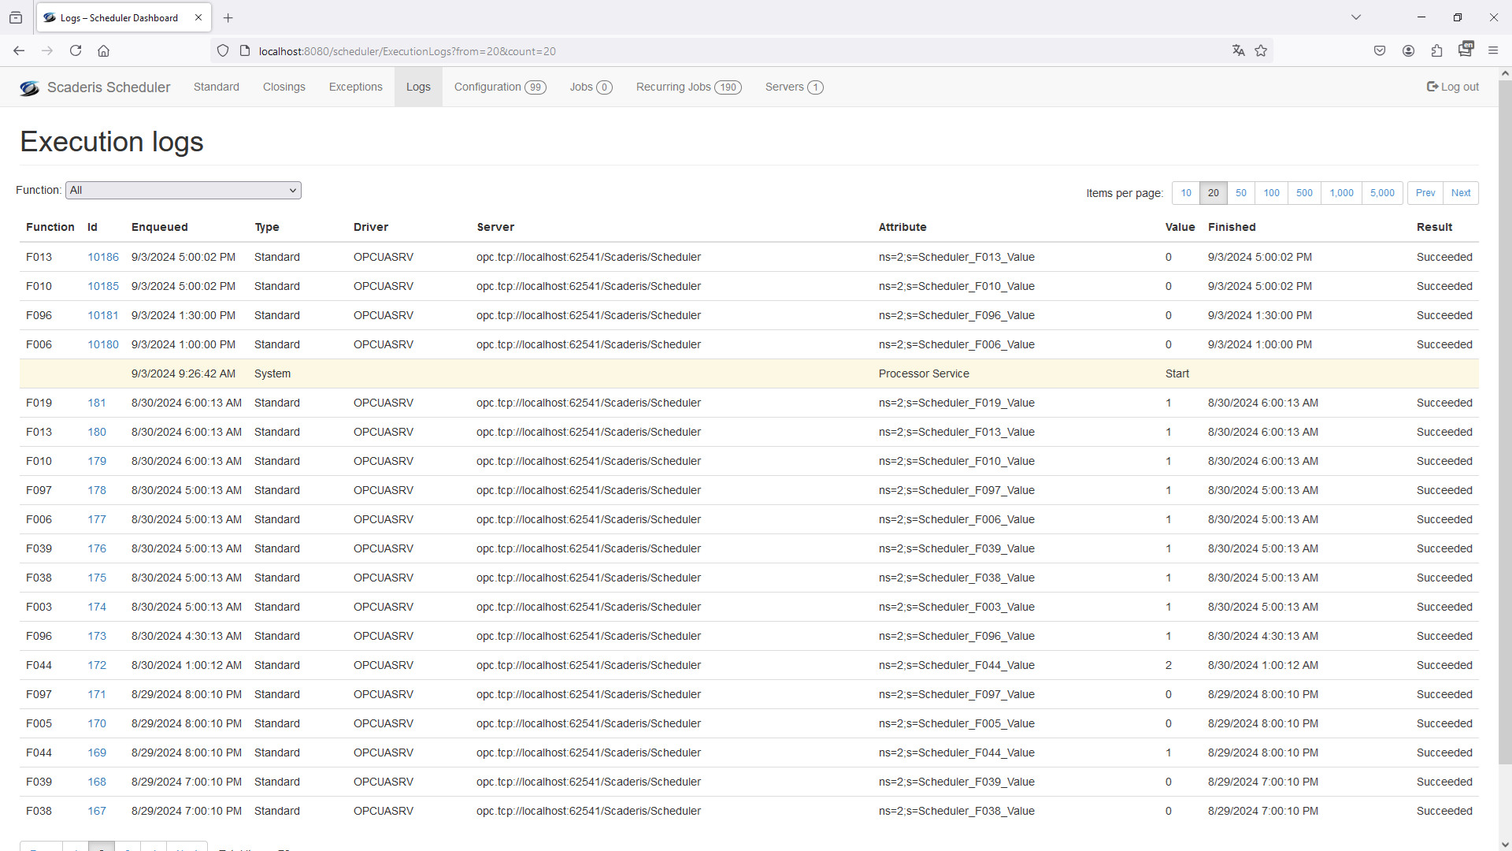Screen dimensions: 1512x851
Task: Open the extensions puzzle icon
Action: click(x=1436, y=51)
